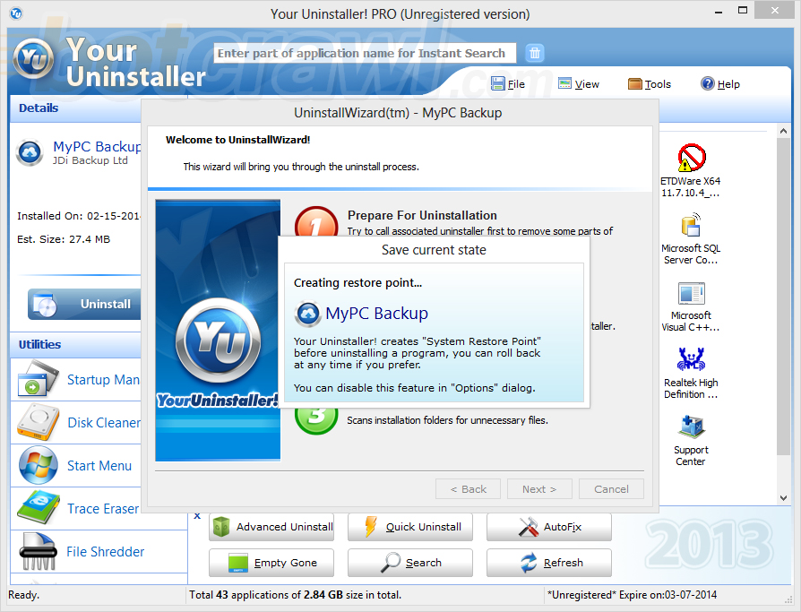Click the Creating restore point text
Screen dimensions: 801x612
point(357,282)
